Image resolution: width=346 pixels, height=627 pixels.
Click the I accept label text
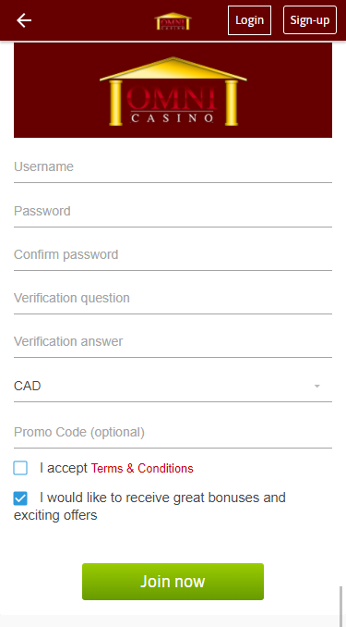64,468
